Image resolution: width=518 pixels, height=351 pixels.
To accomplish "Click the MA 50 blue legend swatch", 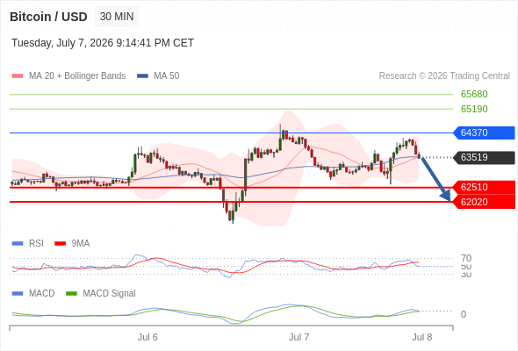I will [x=142, y=76].
